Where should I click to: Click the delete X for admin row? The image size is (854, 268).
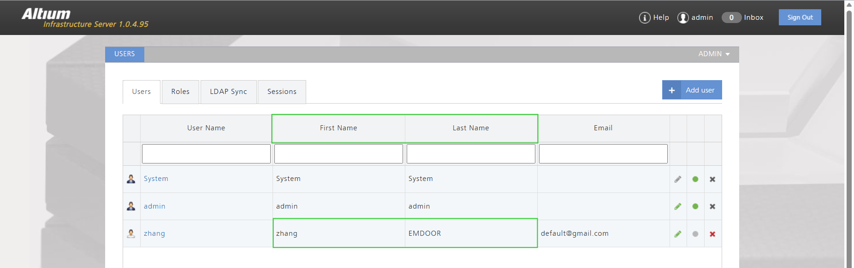tap(712, 206)
